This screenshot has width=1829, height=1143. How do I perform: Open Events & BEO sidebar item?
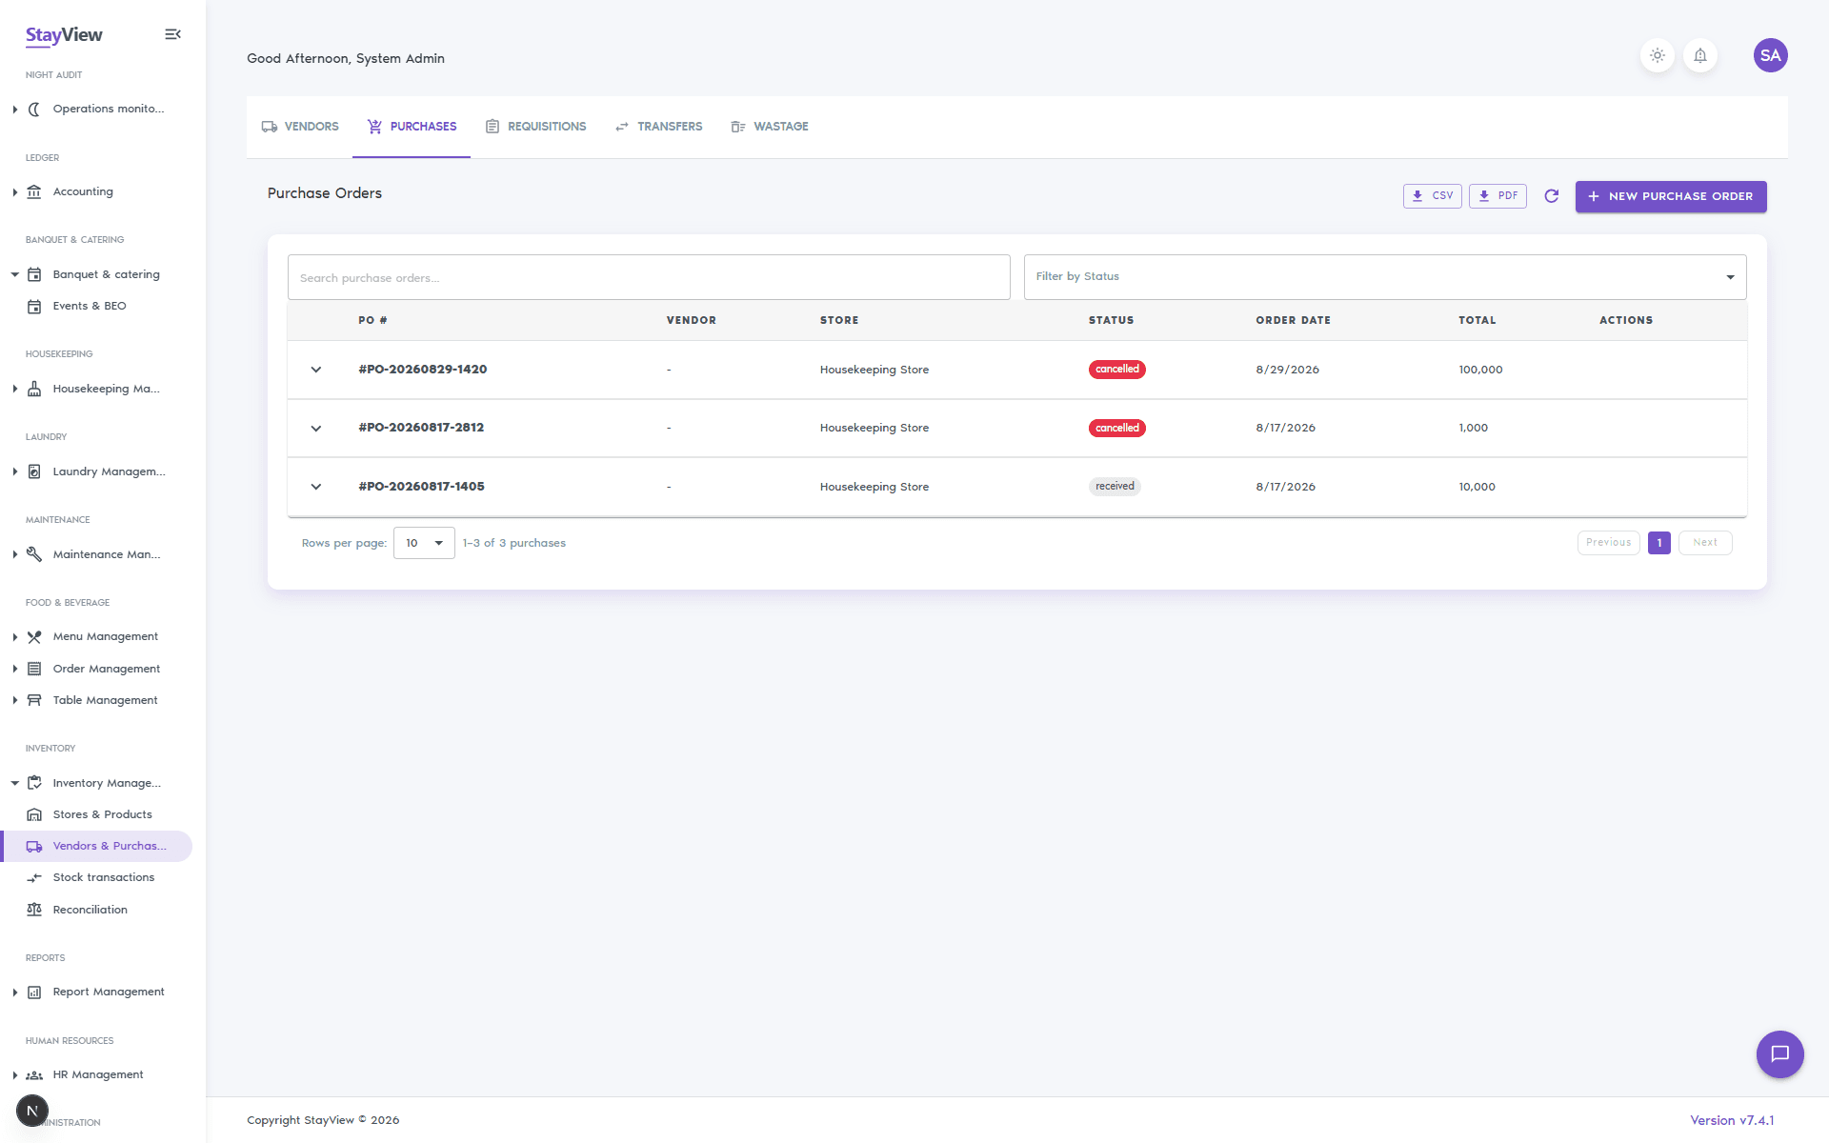coord(96,306)
